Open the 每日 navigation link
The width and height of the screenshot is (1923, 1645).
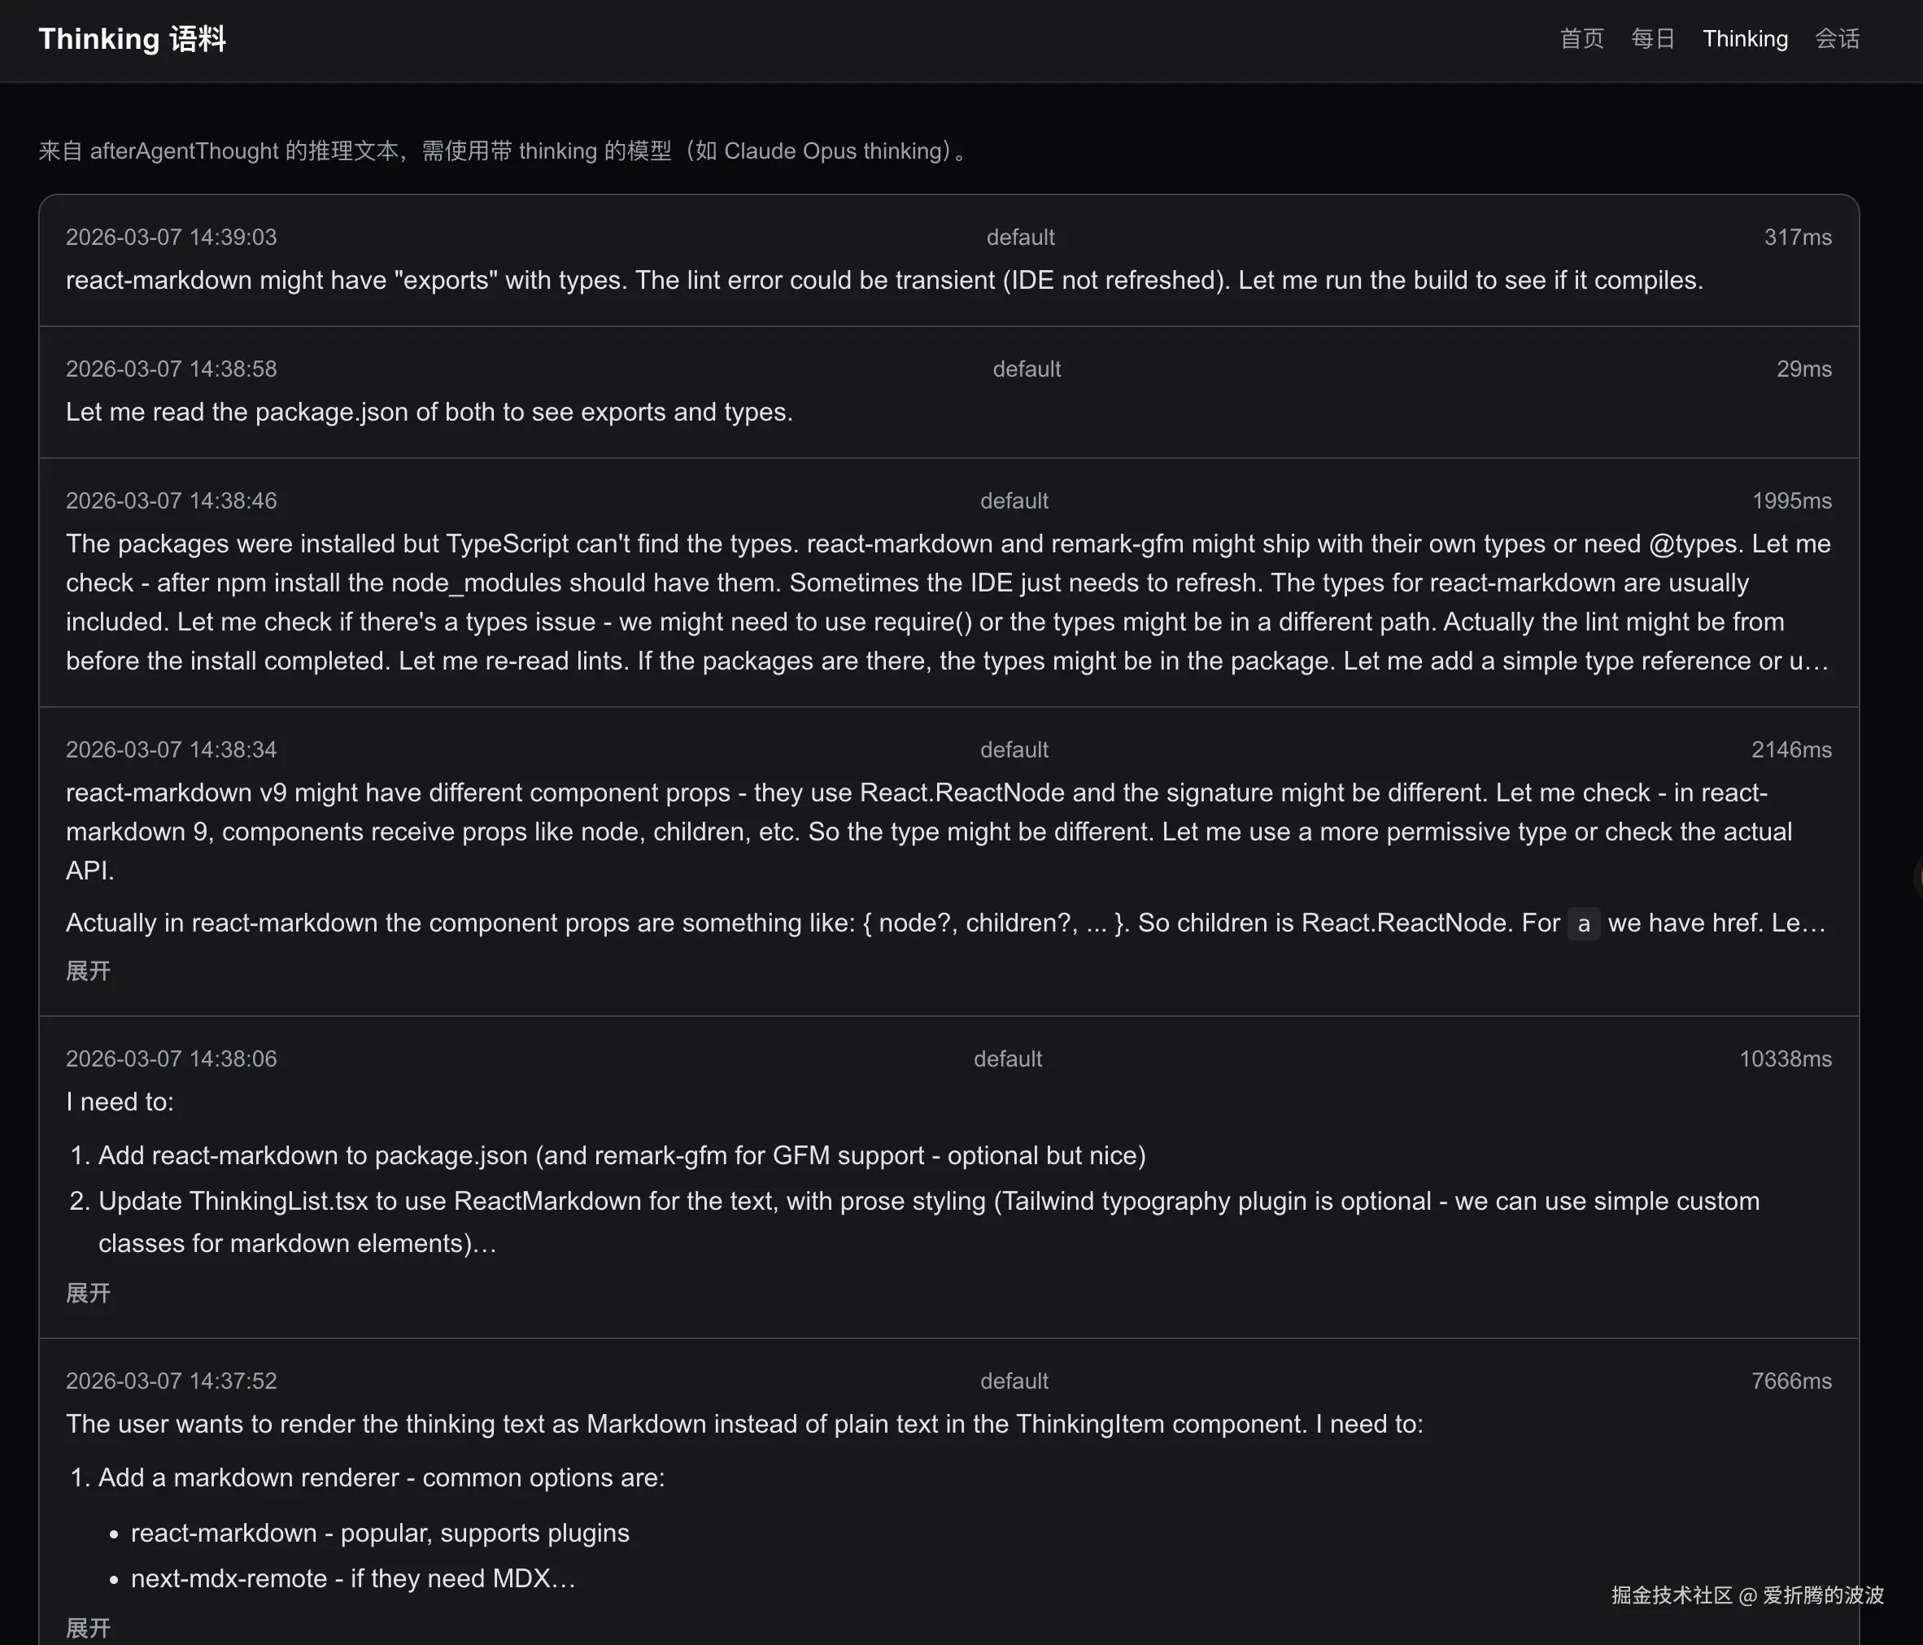tap(1653, 39)
